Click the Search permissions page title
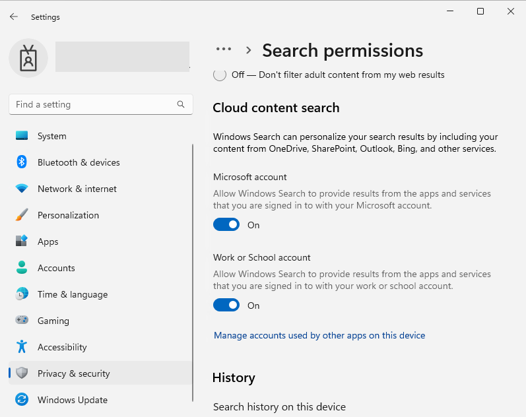The image size is (526, 417). point(343,51)
